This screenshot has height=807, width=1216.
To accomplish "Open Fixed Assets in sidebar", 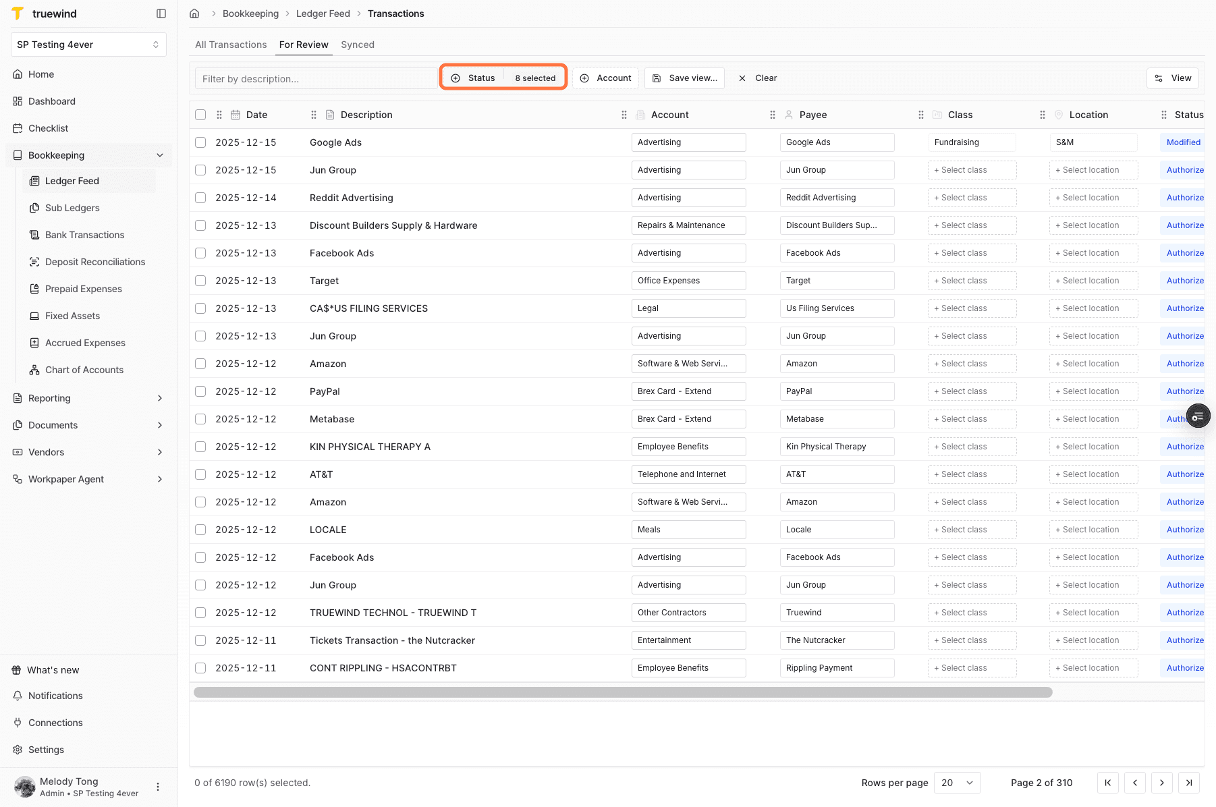I will coord(89,316).
